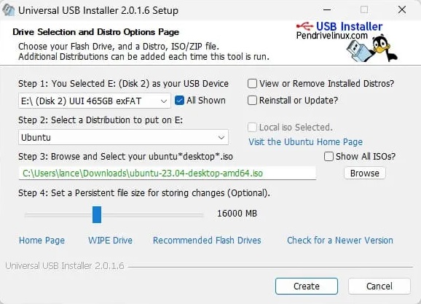Click the Create button

tap(307, 287)
